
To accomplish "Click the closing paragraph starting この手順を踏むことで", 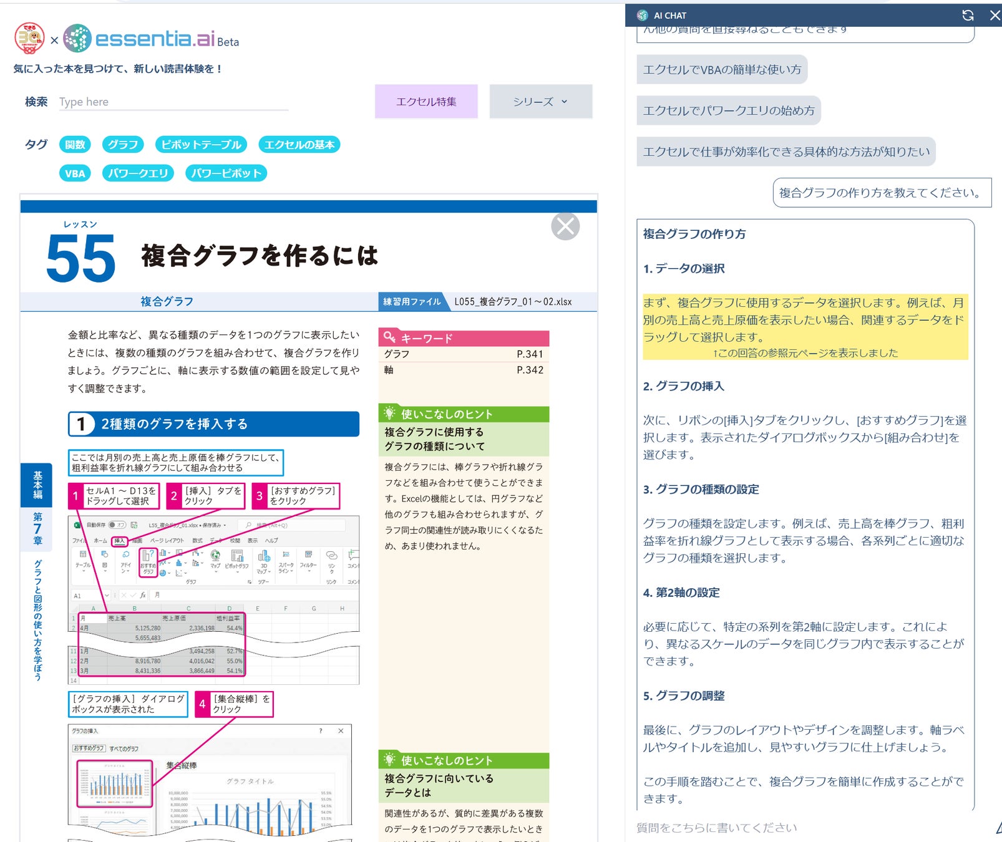I will 804,790.
